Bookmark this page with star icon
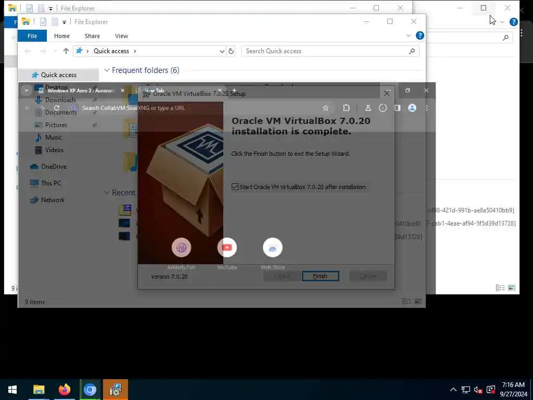Image resolution: width=533 pixels, height=400 pixels. pos(326,108)
